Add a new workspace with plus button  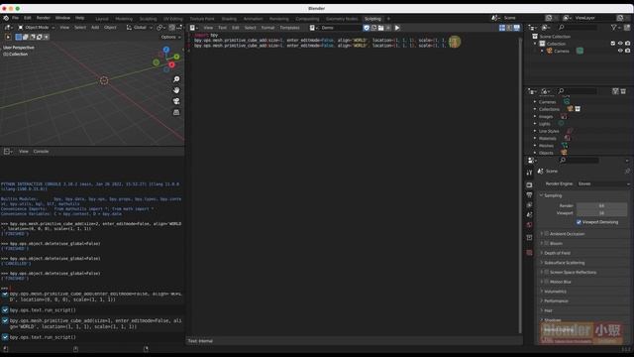pyautogui.click(x=388, y=19)
